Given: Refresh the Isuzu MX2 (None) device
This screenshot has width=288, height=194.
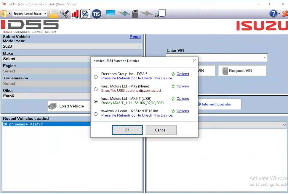Looking at the screenshot, I should 173,86.
